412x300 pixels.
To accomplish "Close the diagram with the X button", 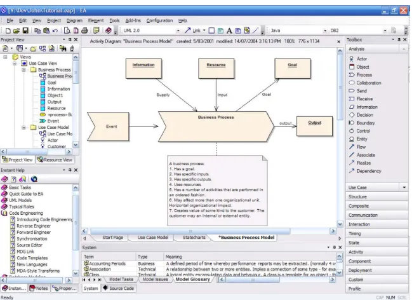I will coord(339,41).
